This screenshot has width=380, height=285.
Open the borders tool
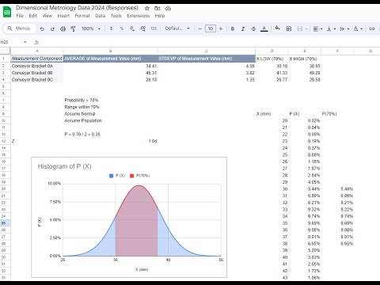tap(289, 28)
